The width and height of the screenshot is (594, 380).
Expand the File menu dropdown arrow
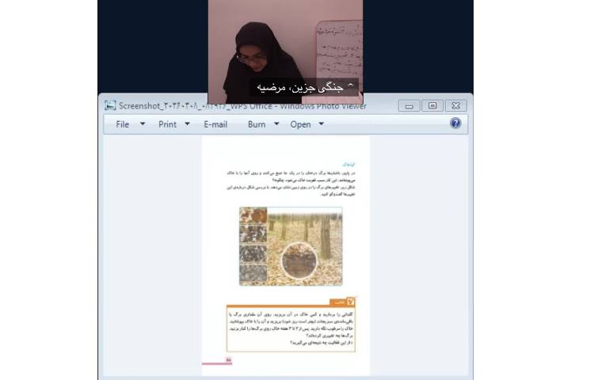pos(143,123)
